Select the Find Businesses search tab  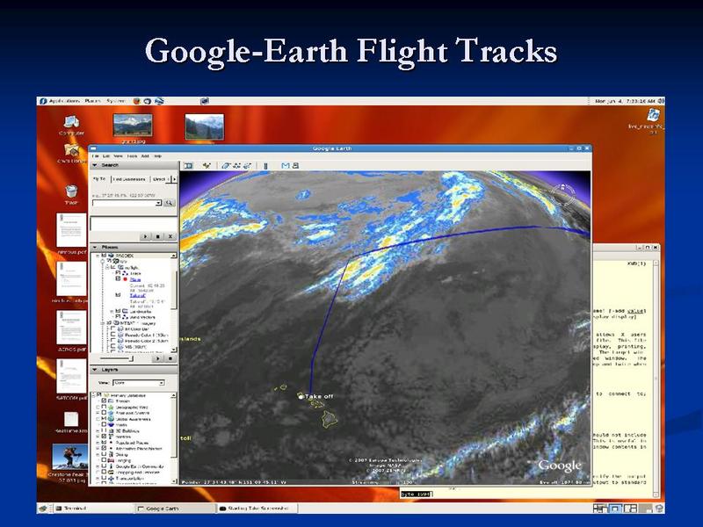(x=129, y=179)
